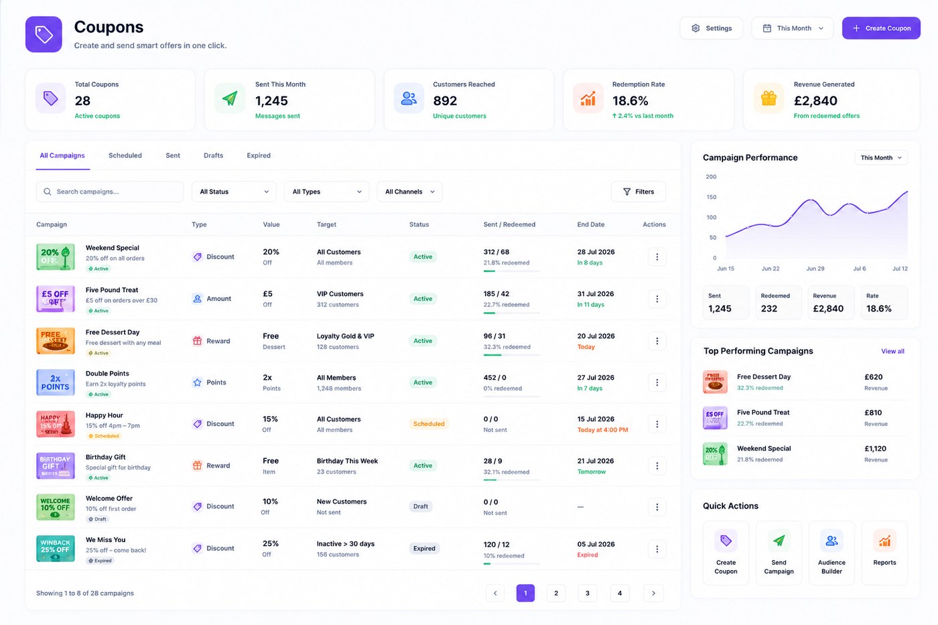This screenshot has width=938, height=625.
Task: Click the purple Coupons tag logo icon
Action: pos(44,34)
